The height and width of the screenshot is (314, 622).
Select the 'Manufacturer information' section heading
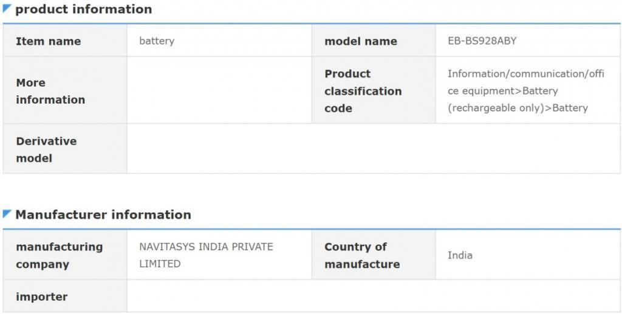103,215
